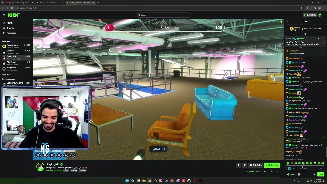327x184 pixels.
Task: Open Discord from the taskbar
Action: (x=178, y=181)
